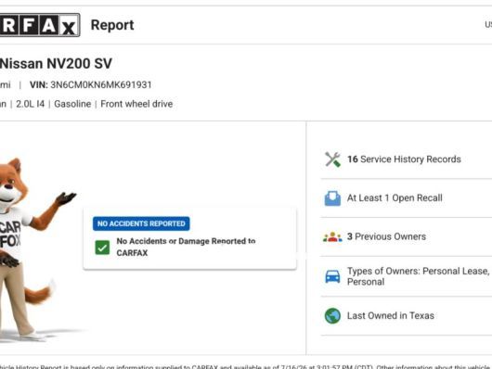Click the blue car owner type icon
Viewport: 492px width, 369px height.
[x=332, y=276]
